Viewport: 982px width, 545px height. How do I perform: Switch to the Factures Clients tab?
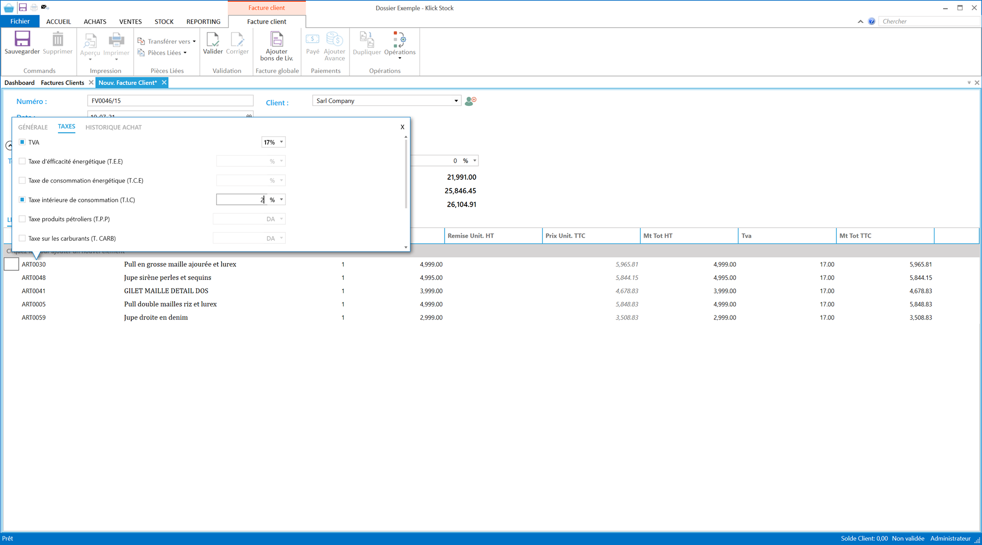point(62,82)
